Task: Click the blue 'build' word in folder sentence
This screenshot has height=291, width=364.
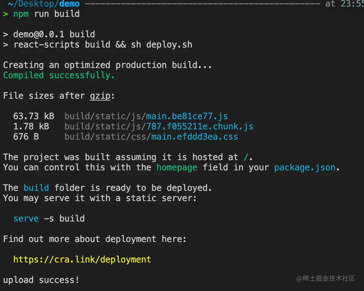Action: pos(36,188)
